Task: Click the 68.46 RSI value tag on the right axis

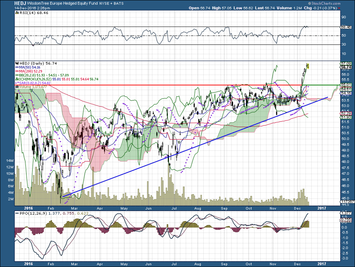Action: coord(346,27)
